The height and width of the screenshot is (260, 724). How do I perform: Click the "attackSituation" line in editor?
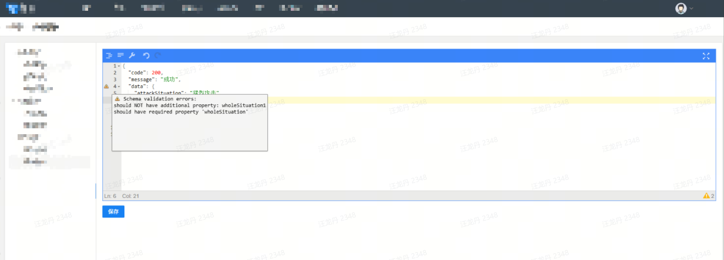tap(176, 93)
